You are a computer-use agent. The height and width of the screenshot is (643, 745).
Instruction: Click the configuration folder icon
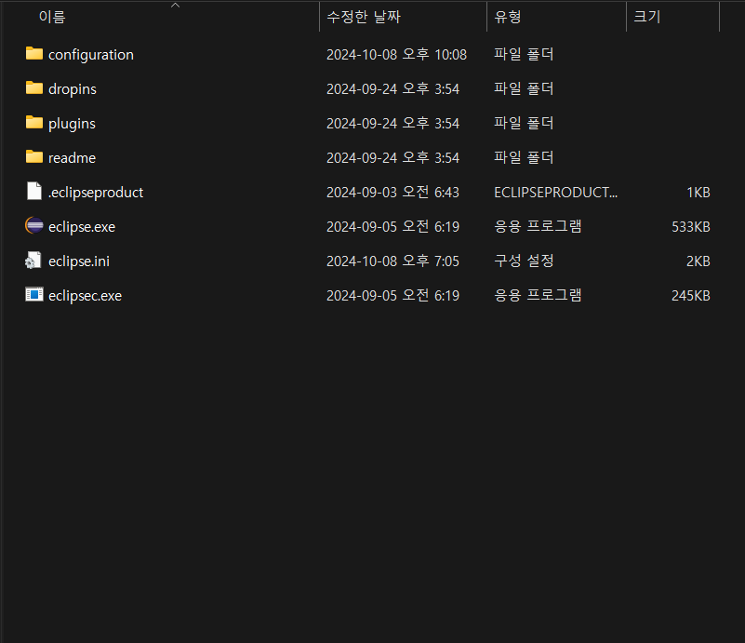pyautogui.click(x=34, y=54)
